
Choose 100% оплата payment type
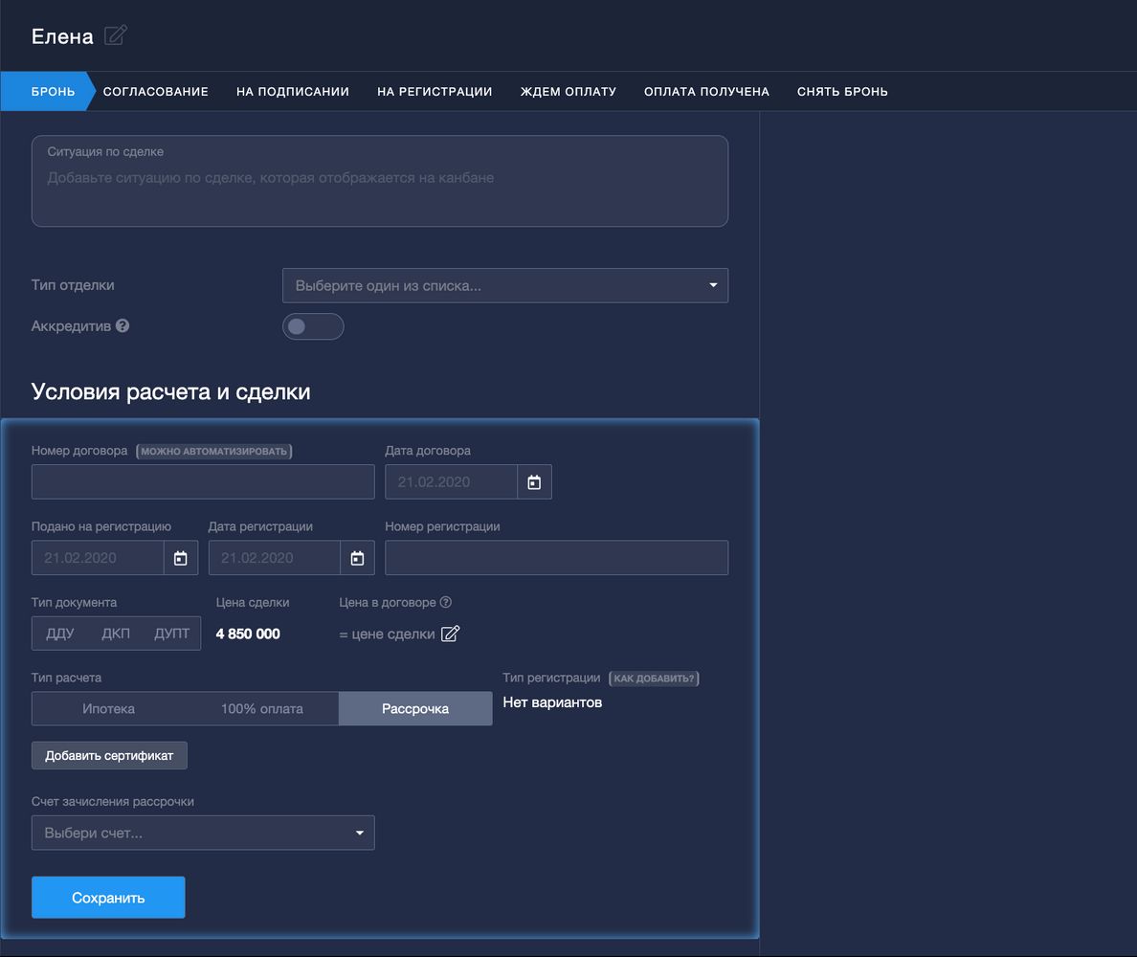click(262, 708)
